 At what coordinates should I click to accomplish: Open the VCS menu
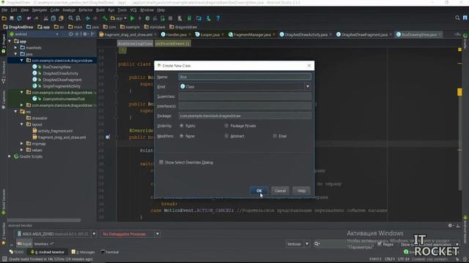pos(133,9)
